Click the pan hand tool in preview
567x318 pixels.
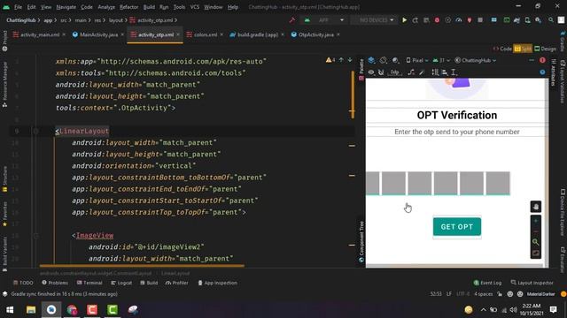[535, 207]
